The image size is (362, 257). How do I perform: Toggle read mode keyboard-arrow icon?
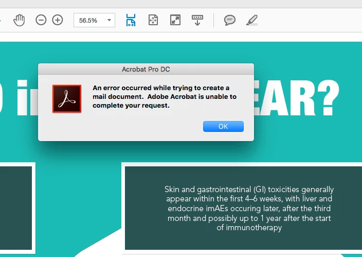(x=197, y=21)
